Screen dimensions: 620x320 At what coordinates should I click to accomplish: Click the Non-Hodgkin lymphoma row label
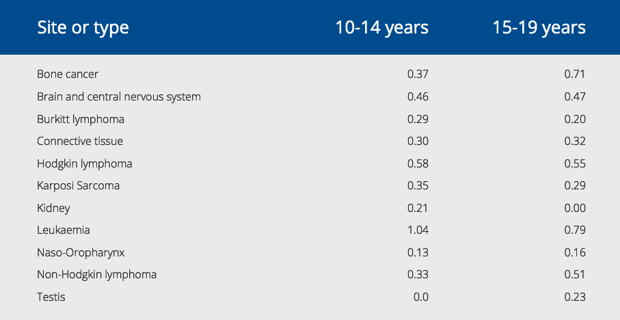pyautogui.click(x=97, y=275)
